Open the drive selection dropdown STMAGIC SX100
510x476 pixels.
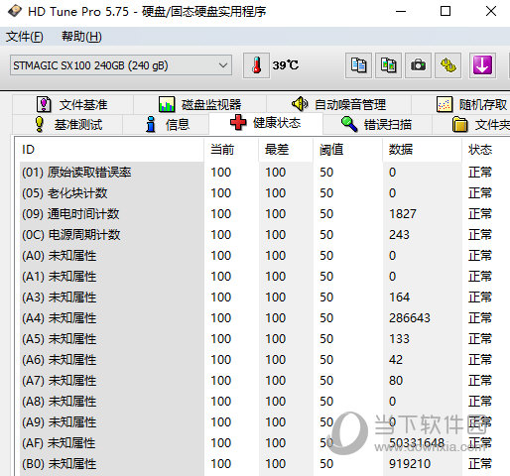click(121, 65)
